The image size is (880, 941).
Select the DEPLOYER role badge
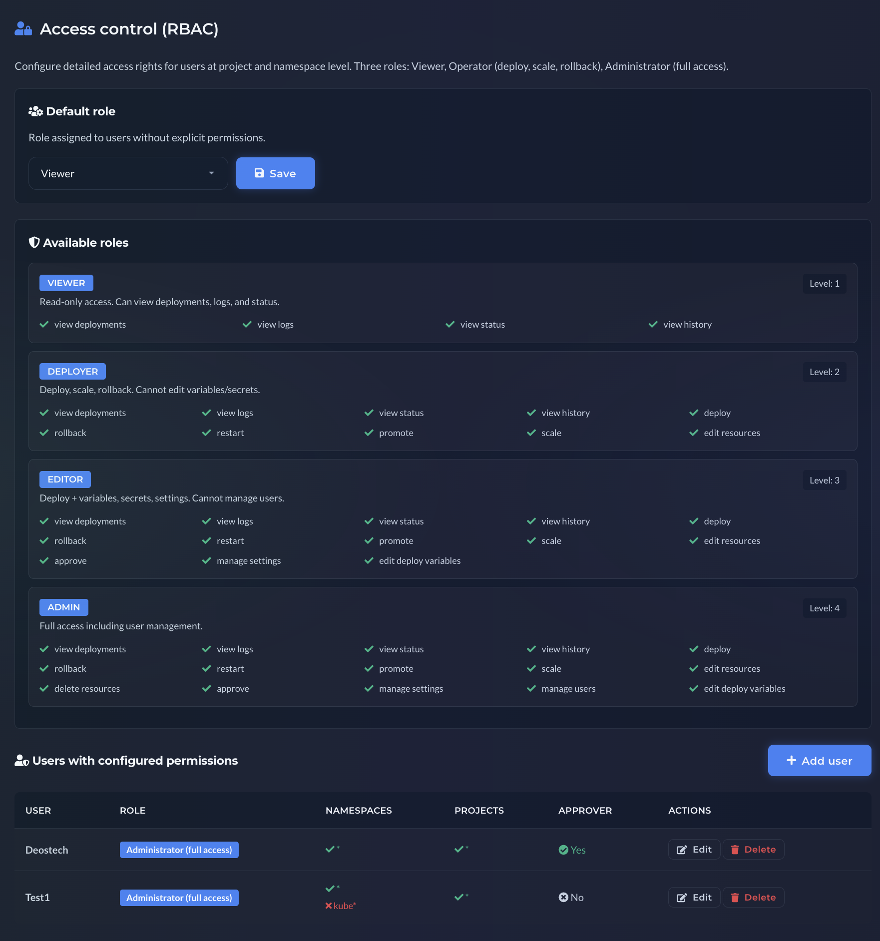[x=72, y=372]
